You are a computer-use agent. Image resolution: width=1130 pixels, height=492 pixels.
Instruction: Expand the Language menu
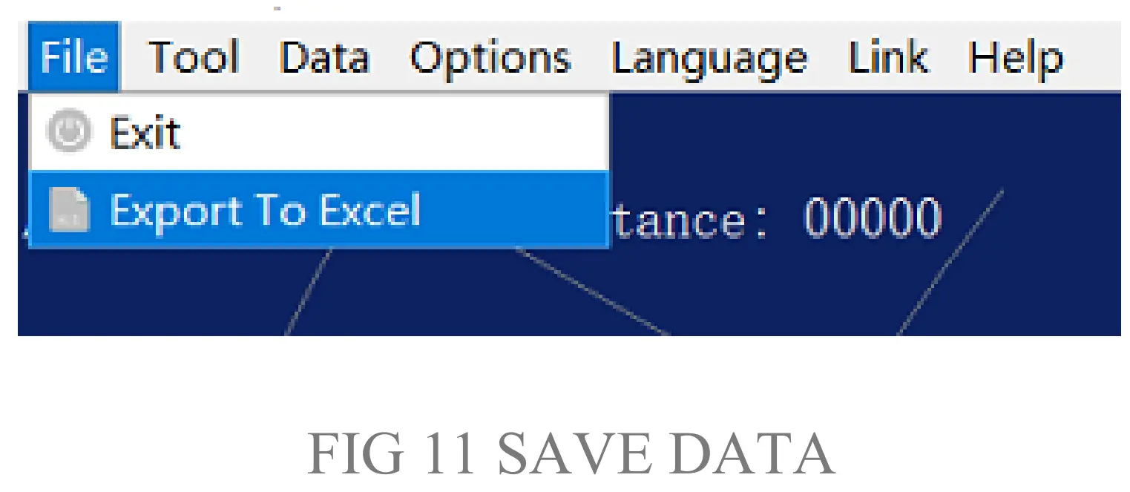pos(709,58)
